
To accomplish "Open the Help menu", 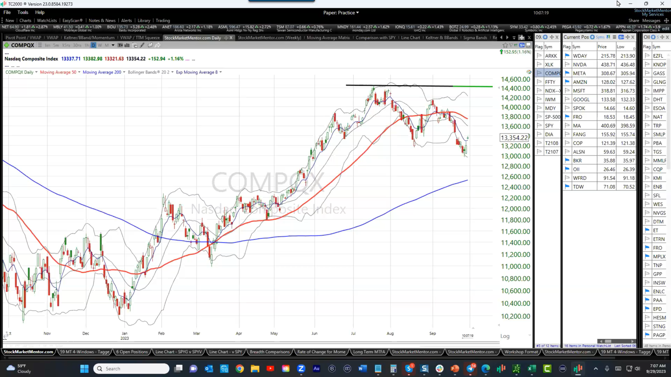I will 40,13.
